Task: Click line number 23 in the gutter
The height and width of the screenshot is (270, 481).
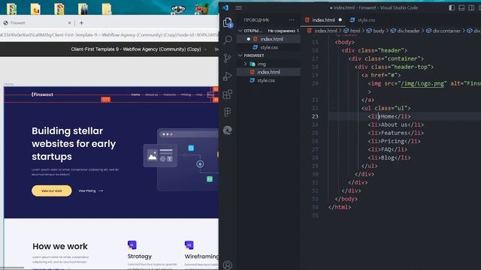Action: click(315, 116)
